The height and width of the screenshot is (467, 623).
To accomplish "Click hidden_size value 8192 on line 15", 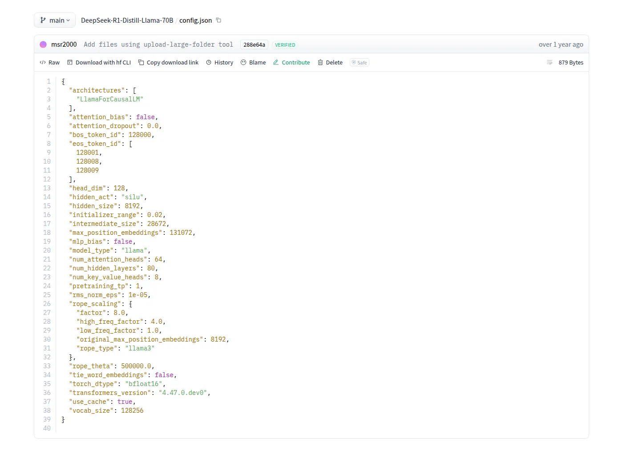I will [132, 206].
